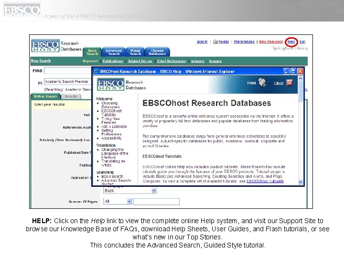Click the Sign In link

pyautogui.click(x=202, y=42)
